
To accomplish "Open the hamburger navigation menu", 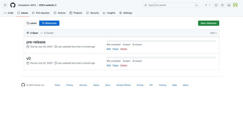I will coord(5,5).
